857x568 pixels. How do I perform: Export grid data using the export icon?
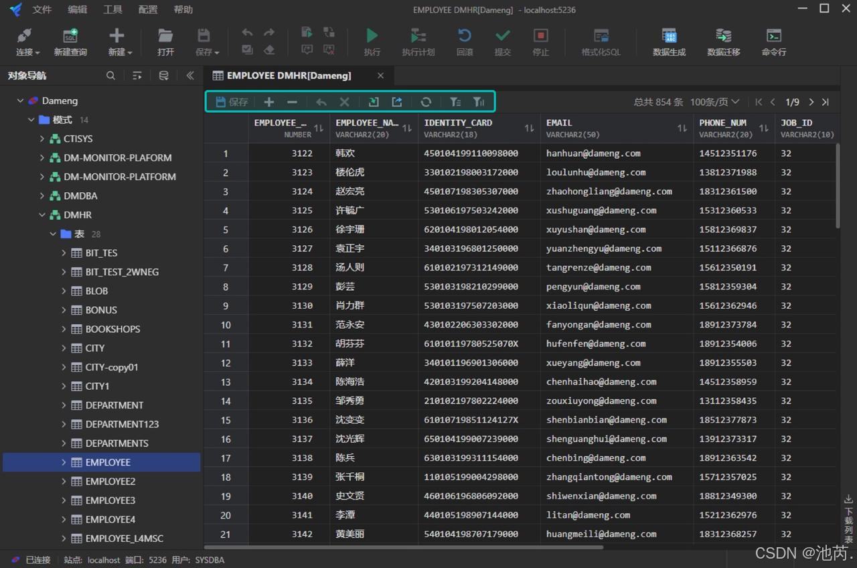click(x=396, y=102)
